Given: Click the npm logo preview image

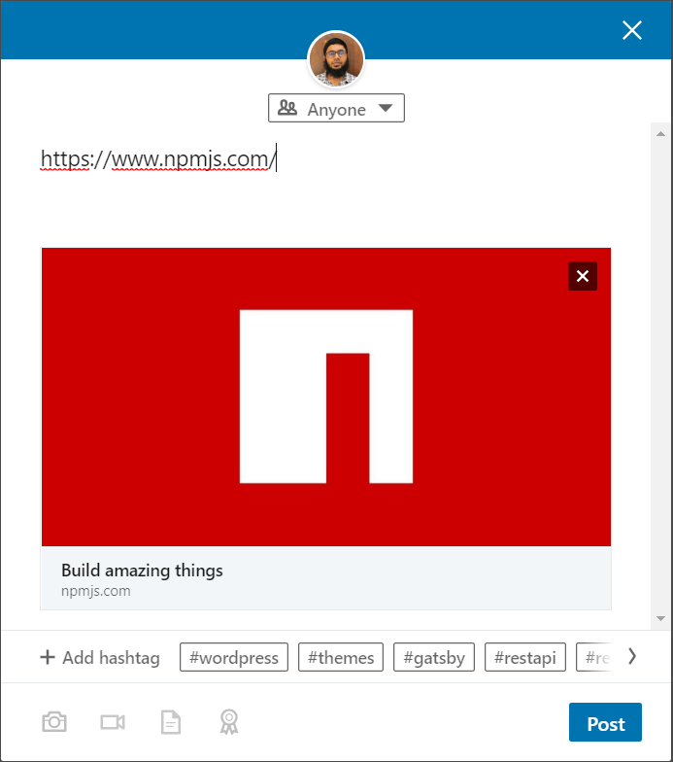Looking at the screenshot, I should click(x=326, y=397).
